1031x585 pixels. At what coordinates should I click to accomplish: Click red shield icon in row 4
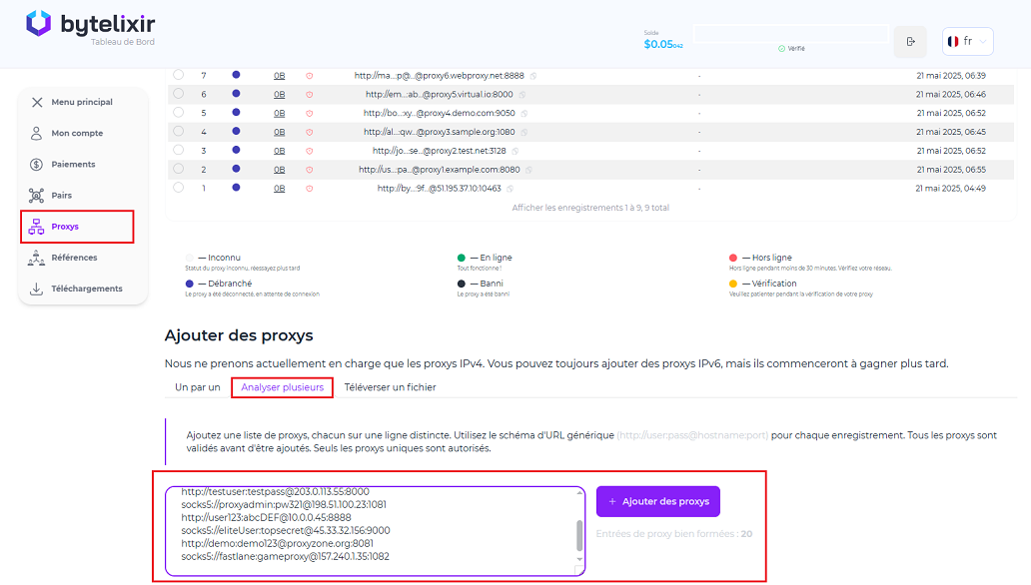pyautogui.click(x=309, y=132)
